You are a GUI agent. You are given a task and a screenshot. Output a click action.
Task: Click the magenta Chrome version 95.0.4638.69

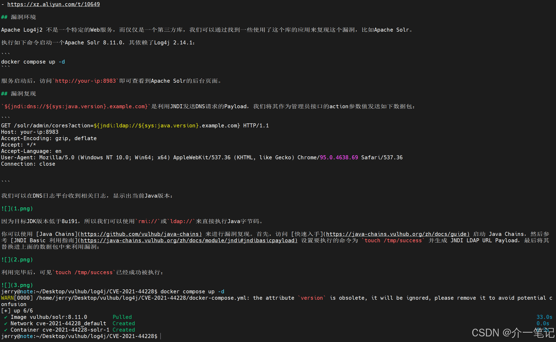click(339, 157)
